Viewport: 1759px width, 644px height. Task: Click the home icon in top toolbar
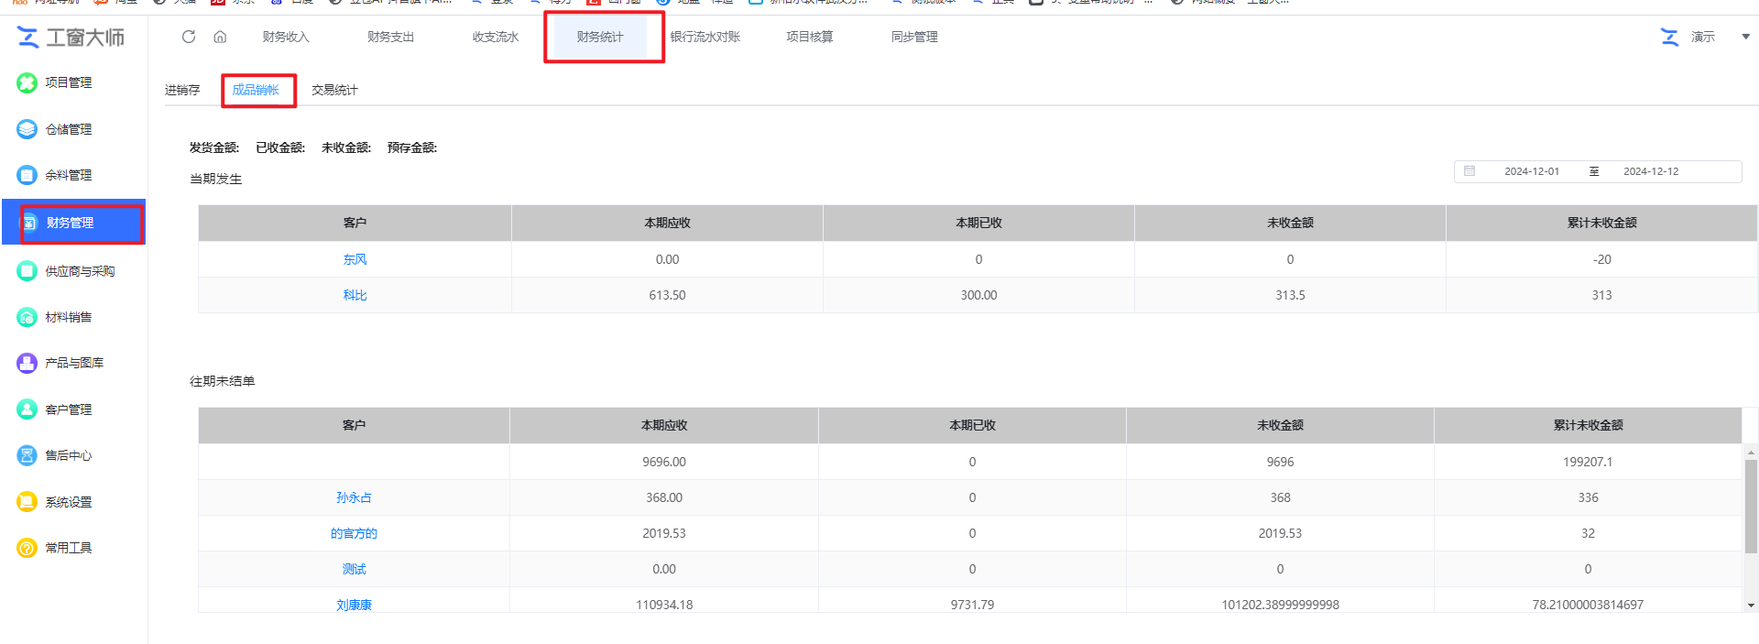220,37
